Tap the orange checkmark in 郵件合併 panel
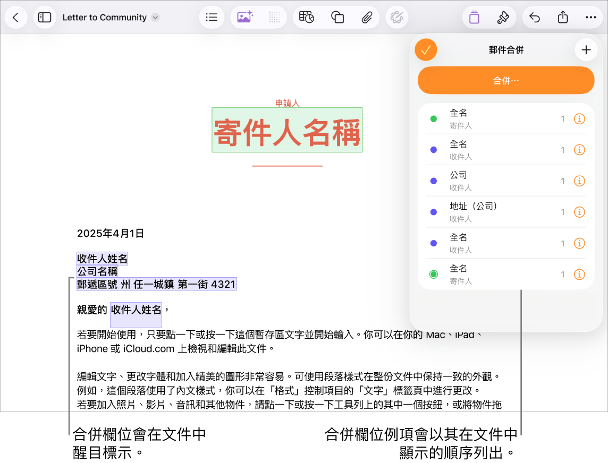 (x=426, y=49)
